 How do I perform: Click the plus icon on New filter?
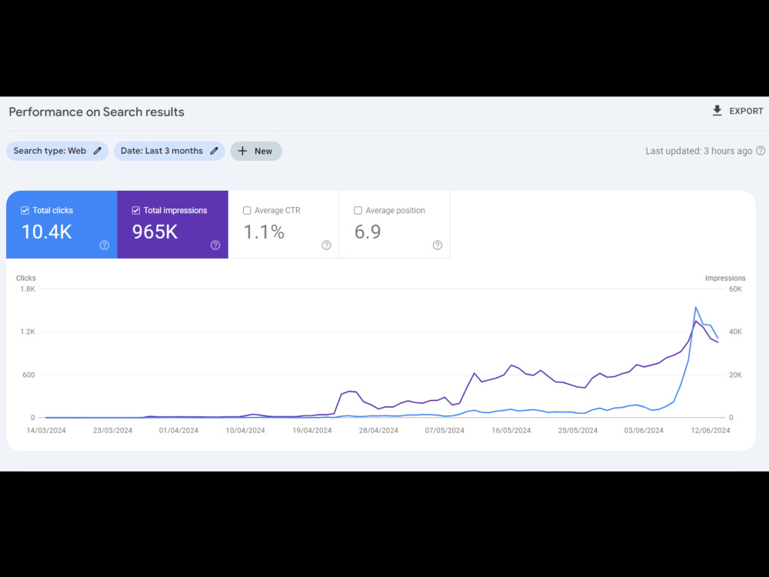point(242,151)
